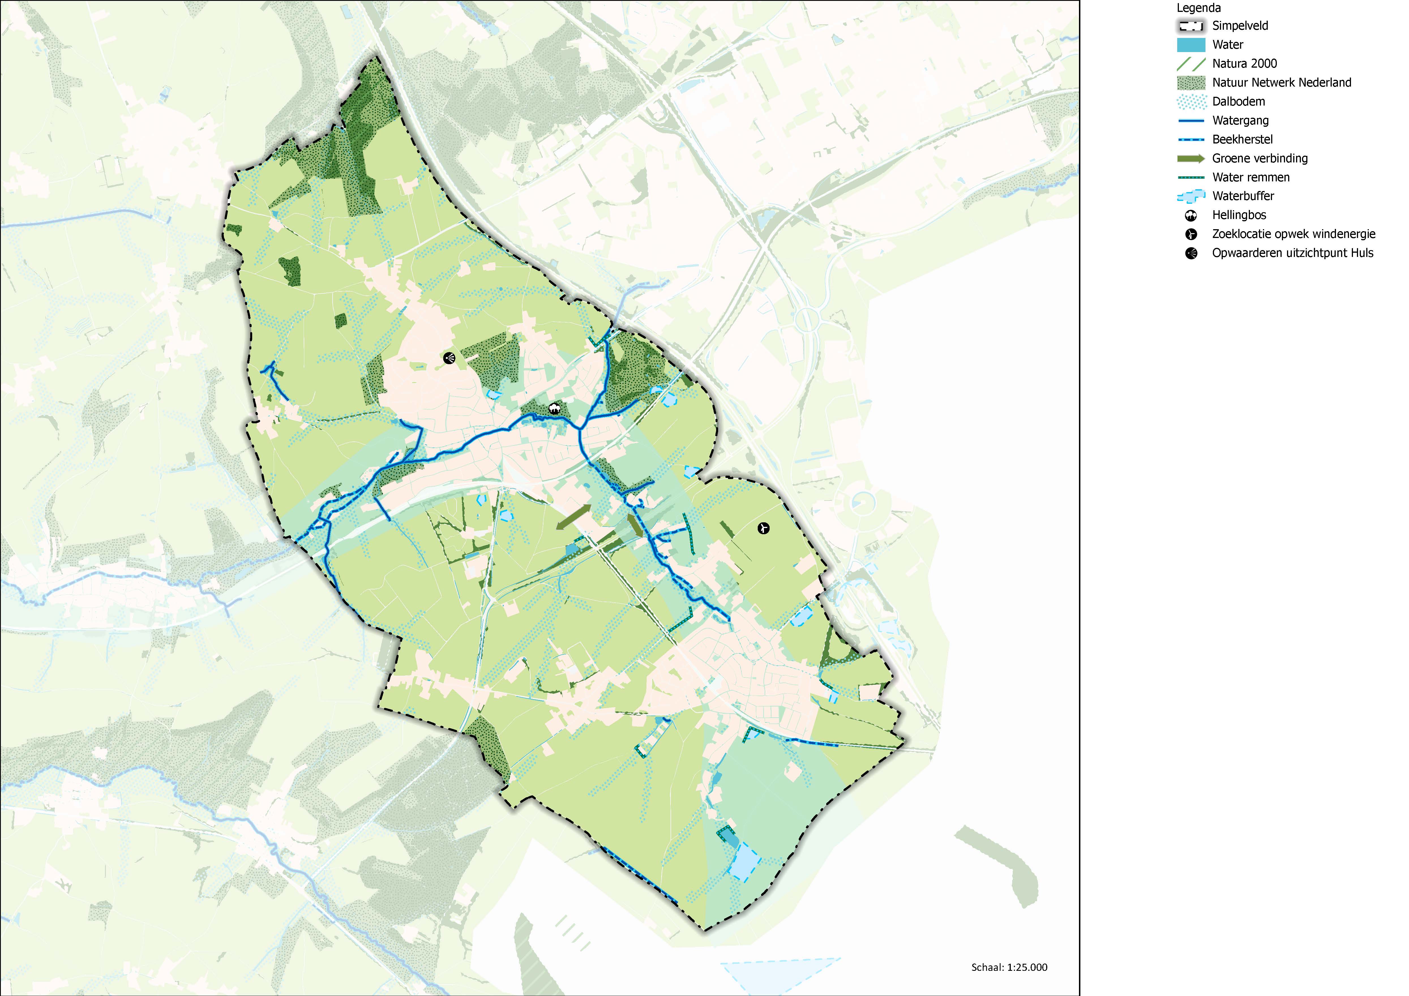Click the Zoeklocatie opwek windenergie legend icon
This screenshot has width=1409, height=996.
point(1190,234)
